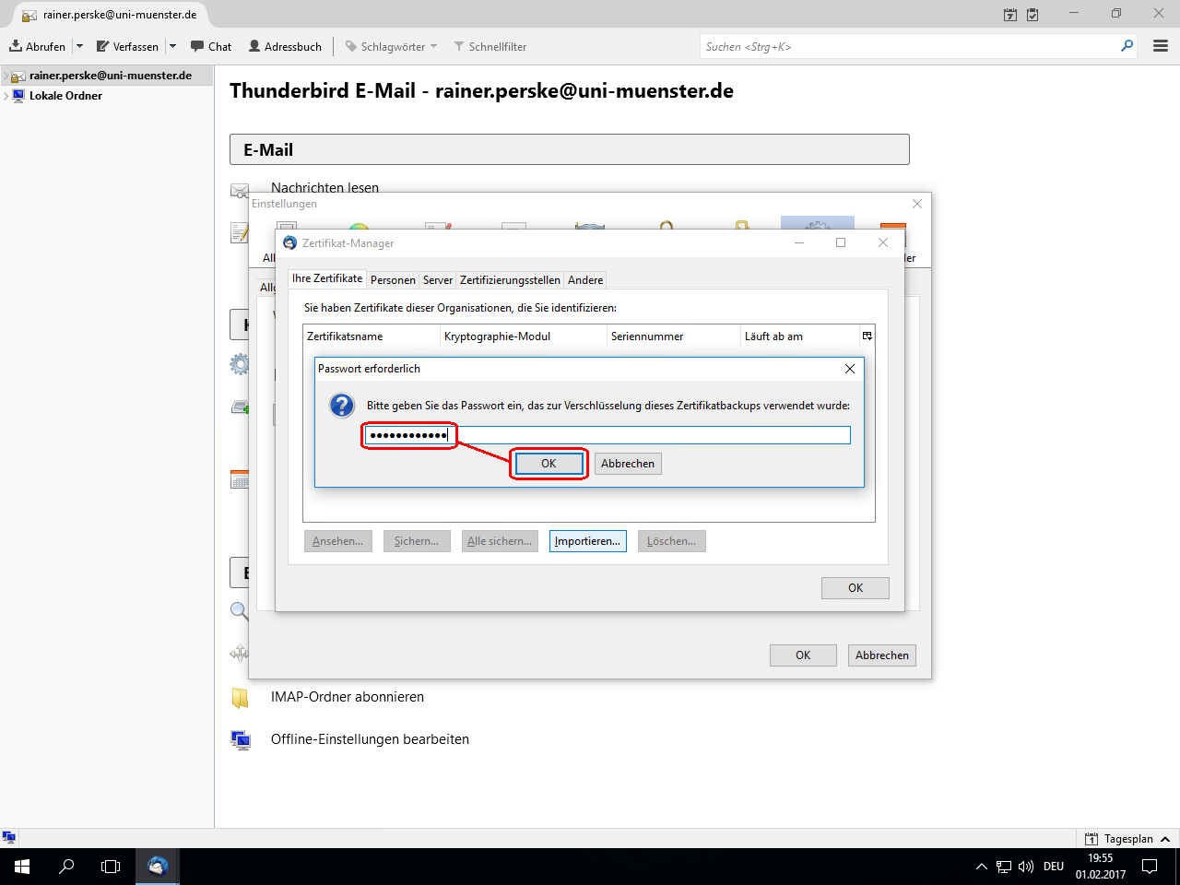Expand the Tagesplan pane in status bar
The width and height of the screenshot is (1180, 885).
click(x=1165, y=839)
